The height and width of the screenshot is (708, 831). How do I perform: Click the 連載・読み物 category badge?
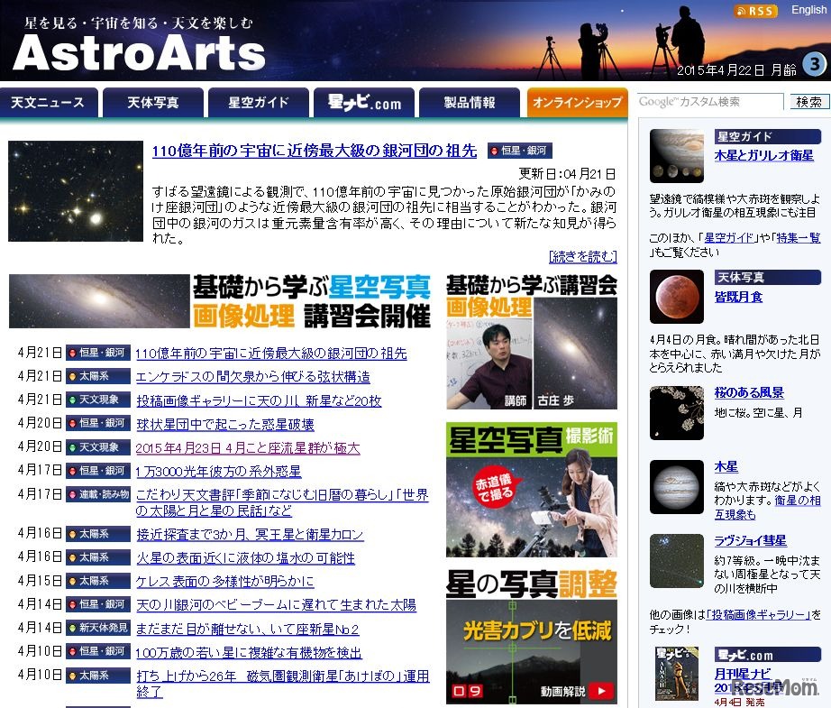click(x=98, y=495)
